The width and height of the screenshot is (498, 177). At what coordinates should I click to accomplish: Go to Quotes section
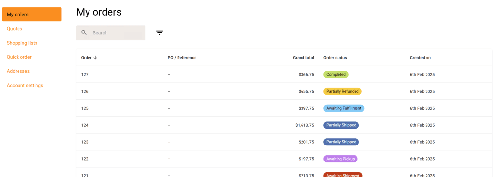point(14,29)
